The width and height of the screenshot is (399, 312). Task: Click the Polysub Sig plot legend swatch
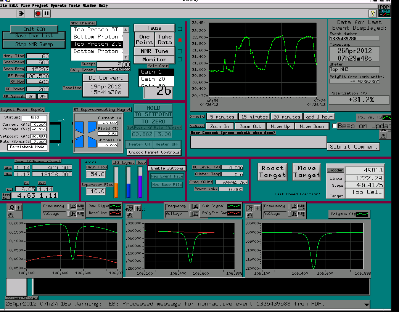pos(362,214)
